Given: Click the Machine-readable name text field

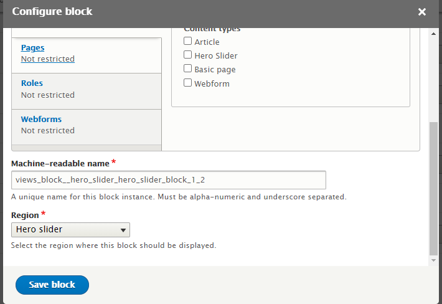Looking at the screenshot, I should click(169, 180).
